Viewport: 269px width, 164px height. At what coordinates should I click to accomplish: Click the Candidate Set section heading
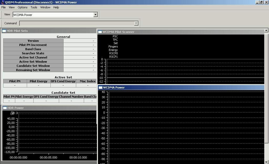tap(64, 93)
